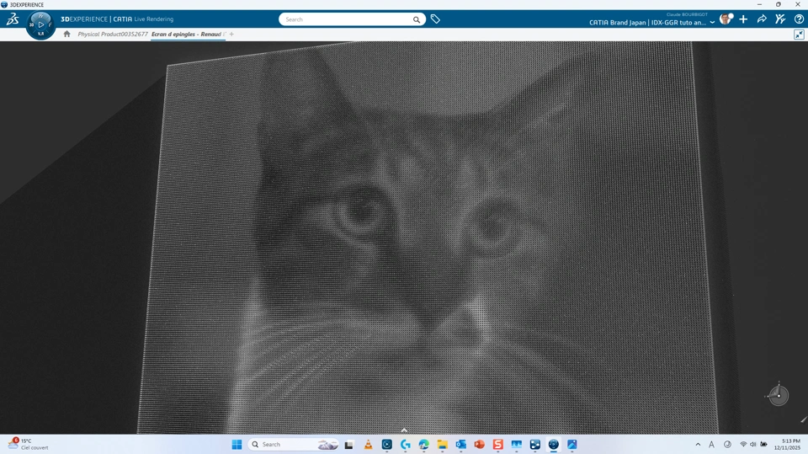Open the Collaboration icon in top bar
The image size is (808, 454).
coord(780,19)
